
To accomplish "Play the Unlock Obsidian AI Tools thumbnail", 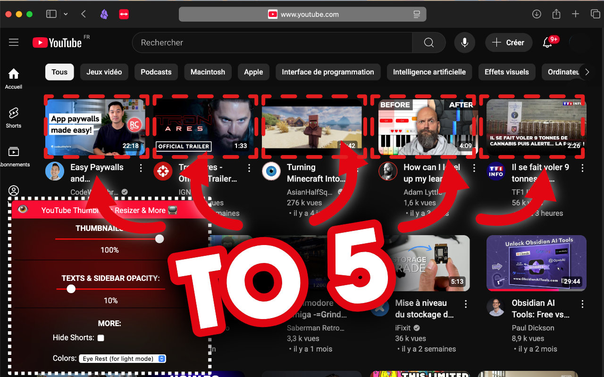I will point(537,263).
